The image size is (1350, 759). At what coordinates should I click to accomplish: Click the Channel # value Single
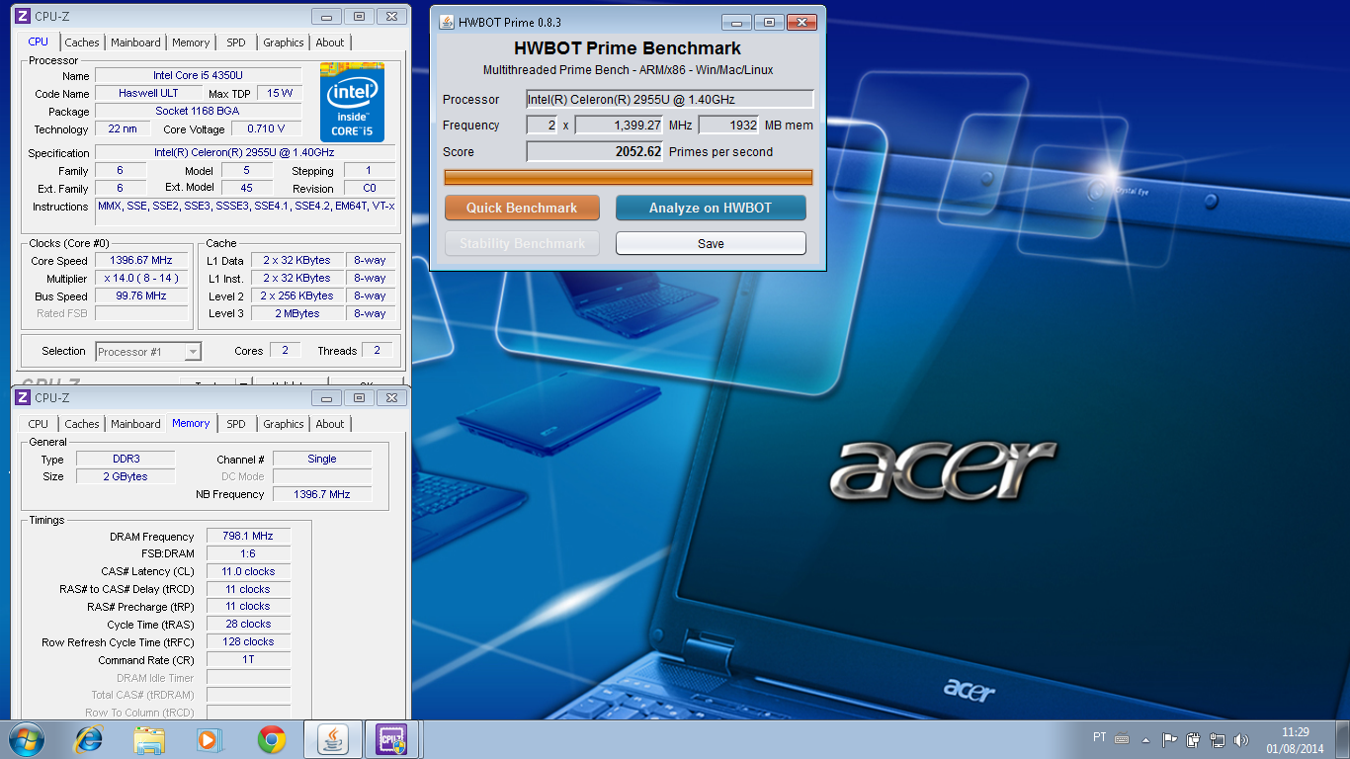click(322, 459)
